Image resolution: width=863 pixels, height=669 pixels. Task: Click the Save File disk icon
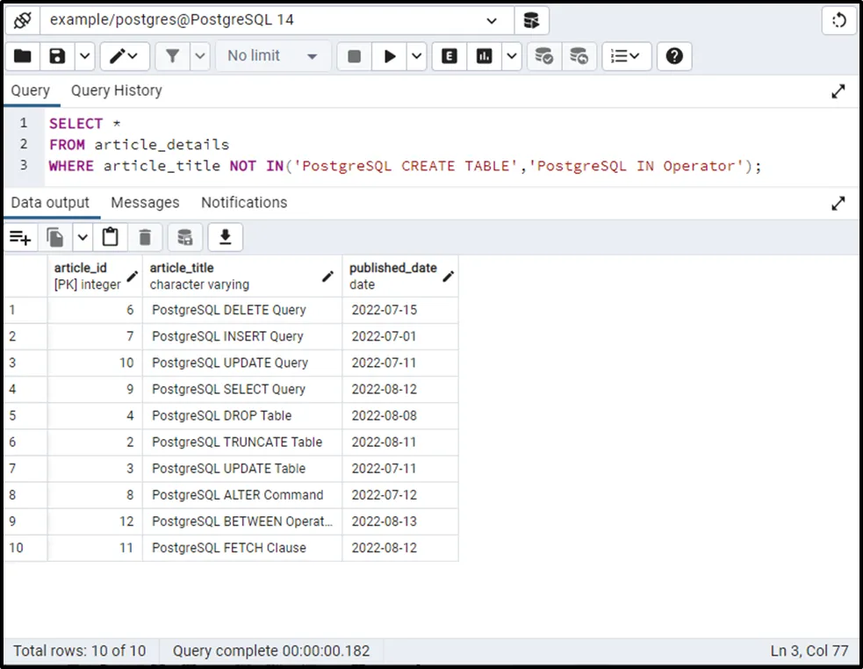point(57,56)
